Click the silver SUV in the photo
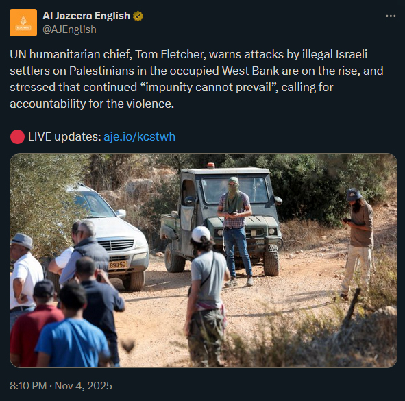 tap(110, 236)
